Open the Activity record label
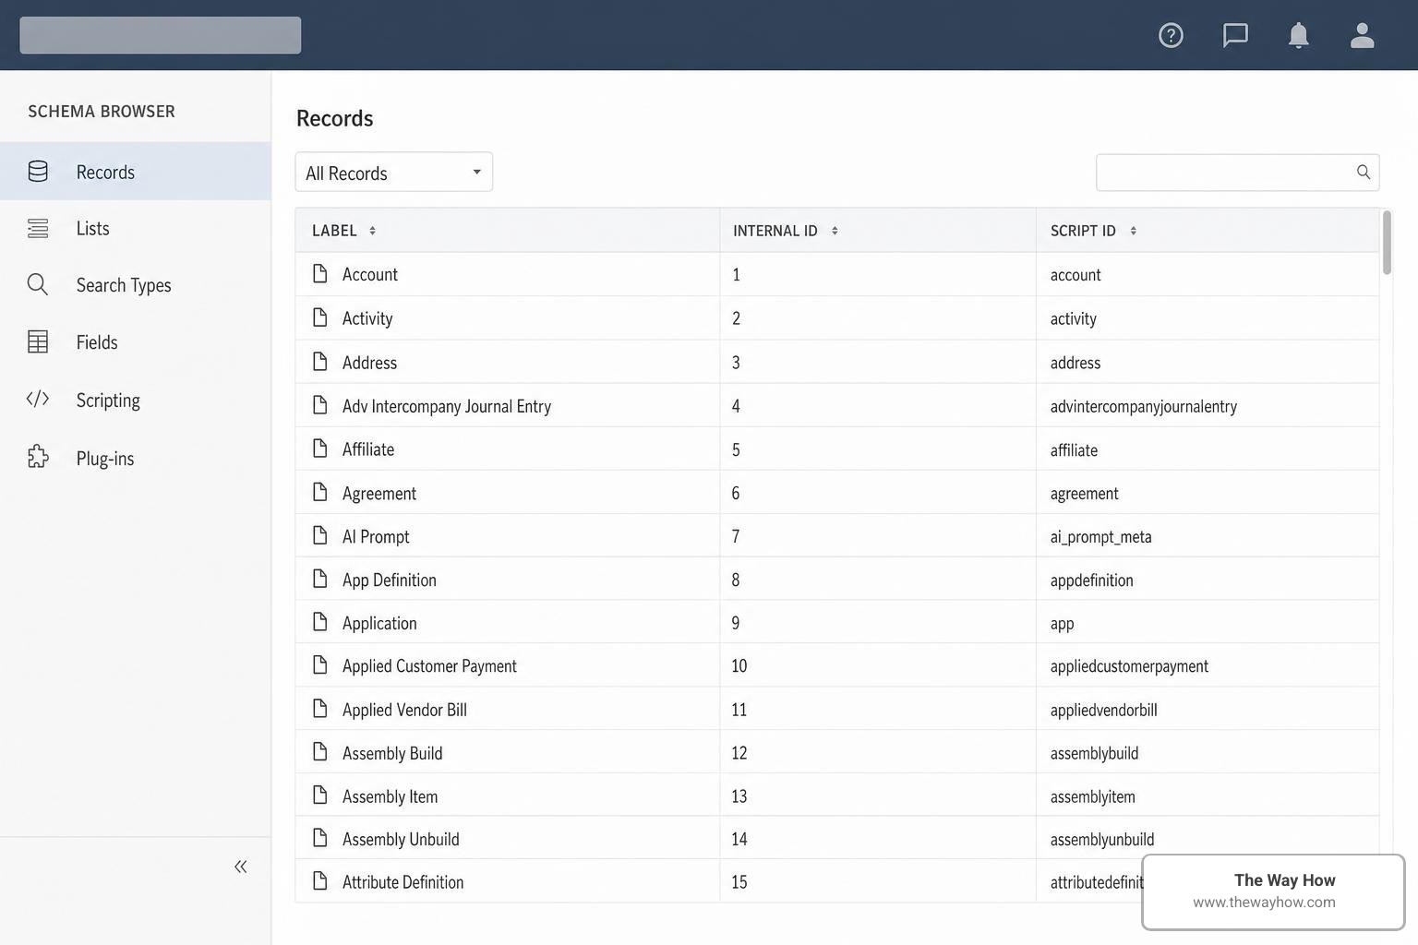 (367, 318)
